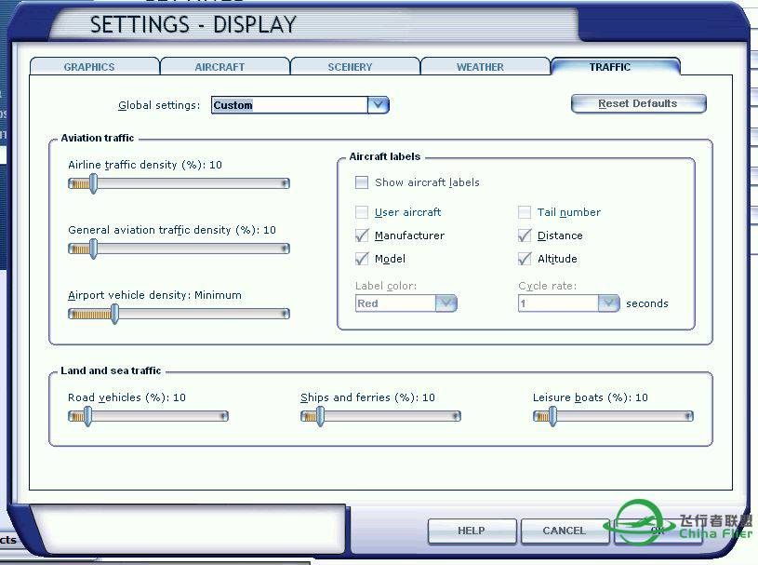Open the Global settings dropdown arrow

pos(378,105)
